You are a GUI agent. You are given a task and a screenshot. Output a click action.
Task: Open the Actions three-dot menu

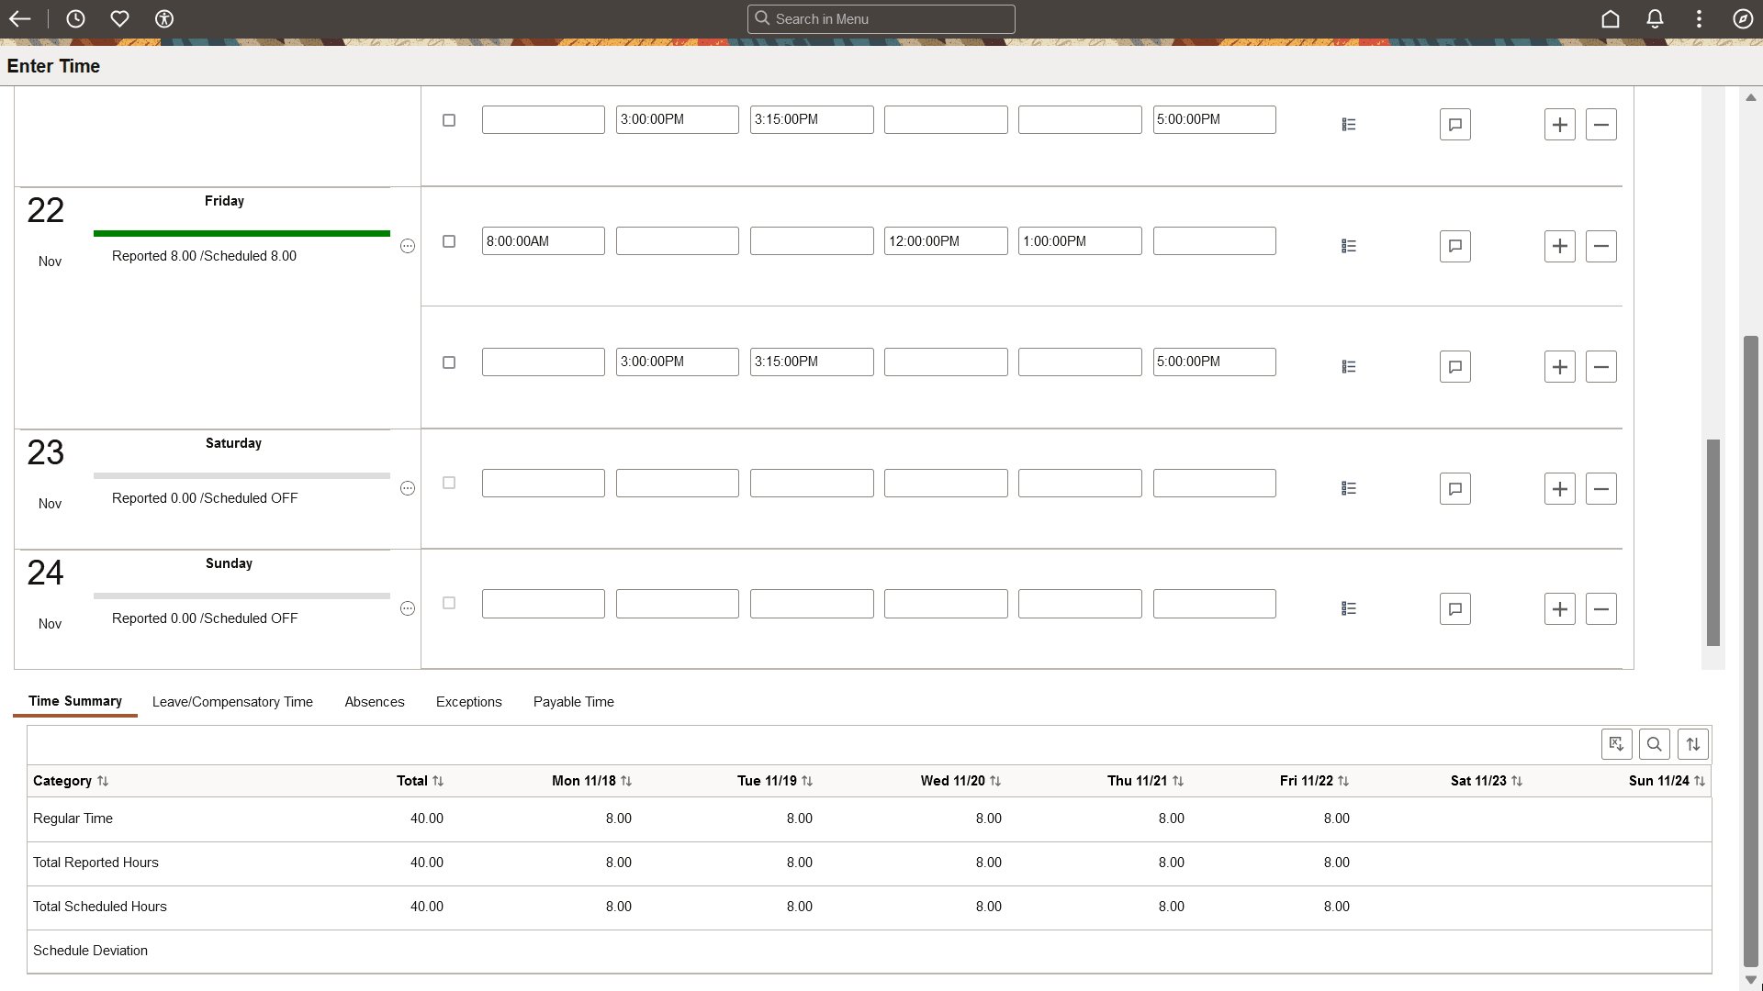1699,18
